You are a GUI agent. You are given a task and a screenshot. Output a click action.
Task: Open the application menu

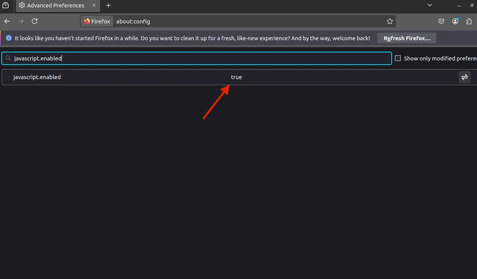475,21
